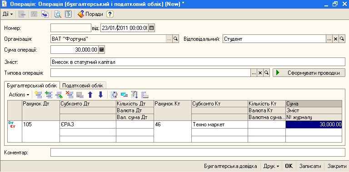Click the Записати button
349x172 pixels.
310,166
